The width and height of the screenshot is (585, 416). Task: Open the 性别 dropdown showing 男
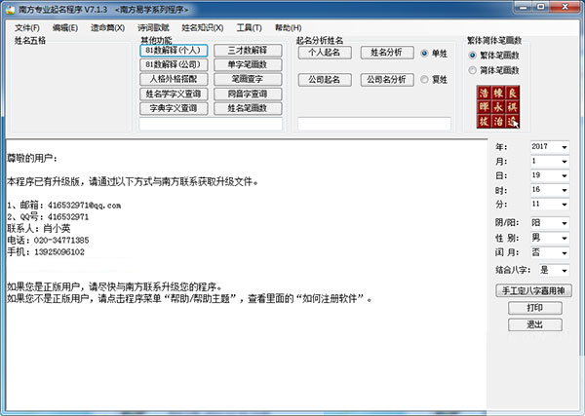click(550, 238)
